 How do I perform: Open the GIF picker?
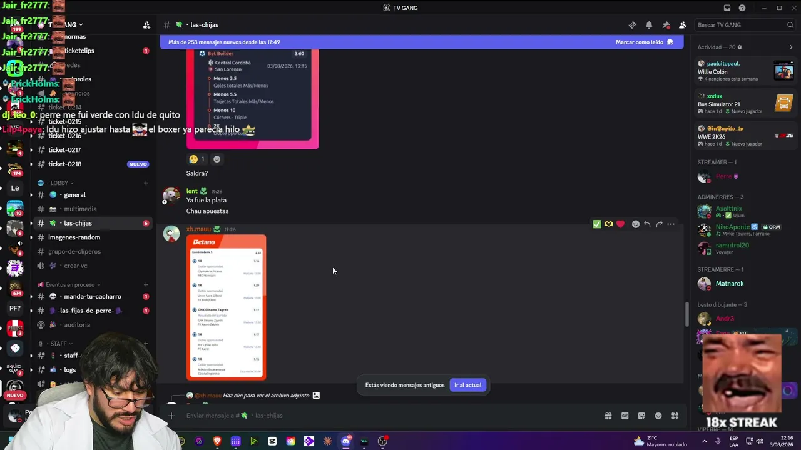pyautogui.click(x=625, y=416)
